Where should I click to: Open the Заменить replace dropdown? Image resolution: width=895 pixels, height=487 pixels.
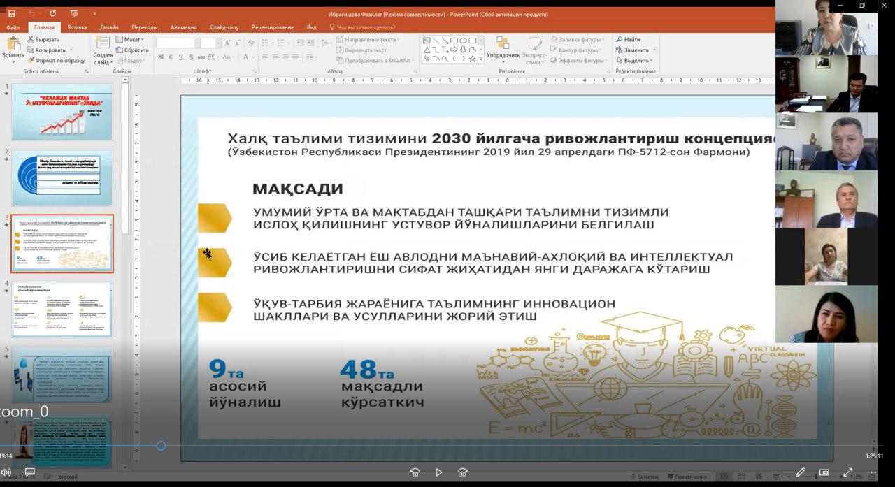(x=636, y=50)
